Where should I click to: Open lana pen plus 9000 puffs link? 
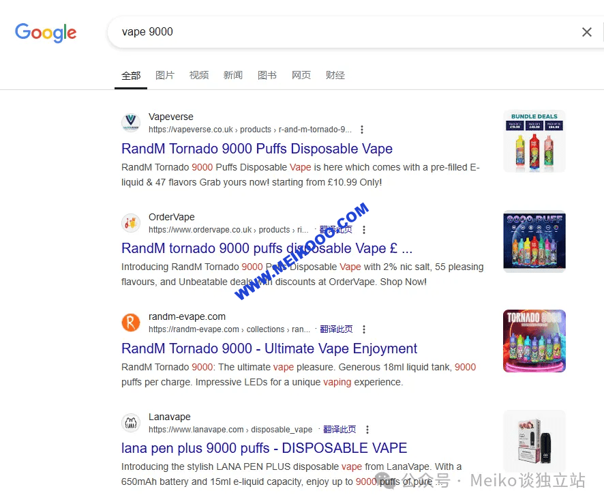[x=264, y=448]
